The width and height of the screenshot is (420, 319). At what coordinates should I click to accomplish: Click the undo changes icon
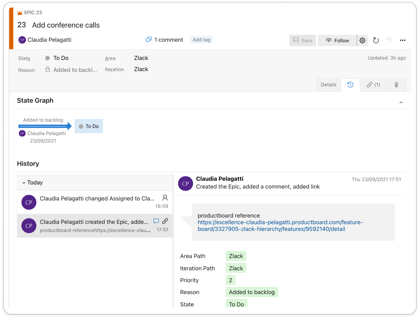tap(389, 40)
